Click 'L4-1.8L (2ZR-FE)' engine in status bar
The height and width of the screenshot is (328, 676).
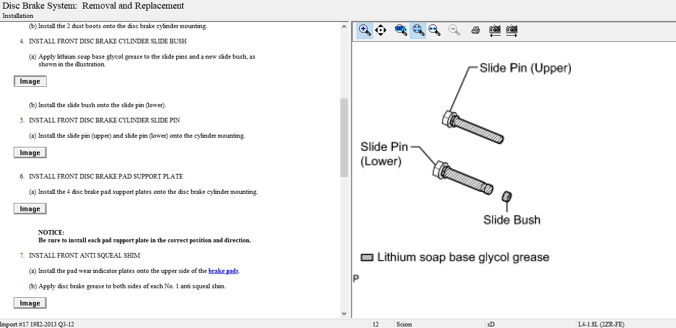coord(601,324)
